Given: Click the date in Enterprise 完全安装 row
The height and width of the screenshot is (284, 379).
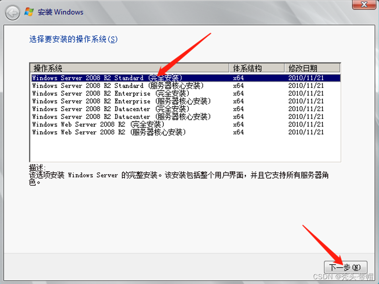Looking at the screenshot, I should coord(306,93).
